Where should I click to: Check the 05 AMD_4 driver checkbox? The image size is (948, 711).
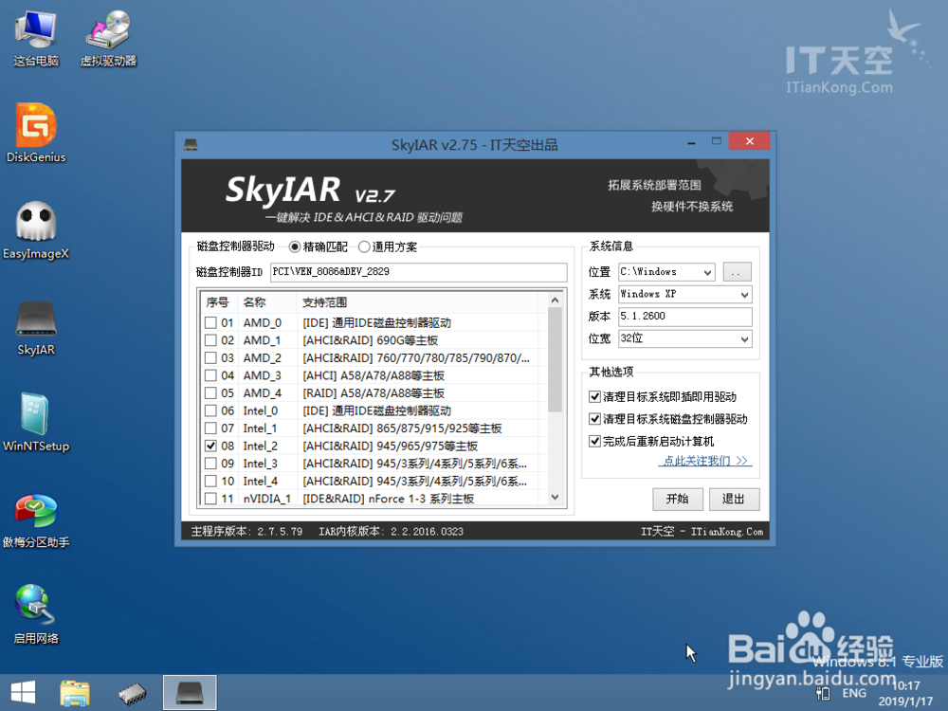tap(210, 393)
